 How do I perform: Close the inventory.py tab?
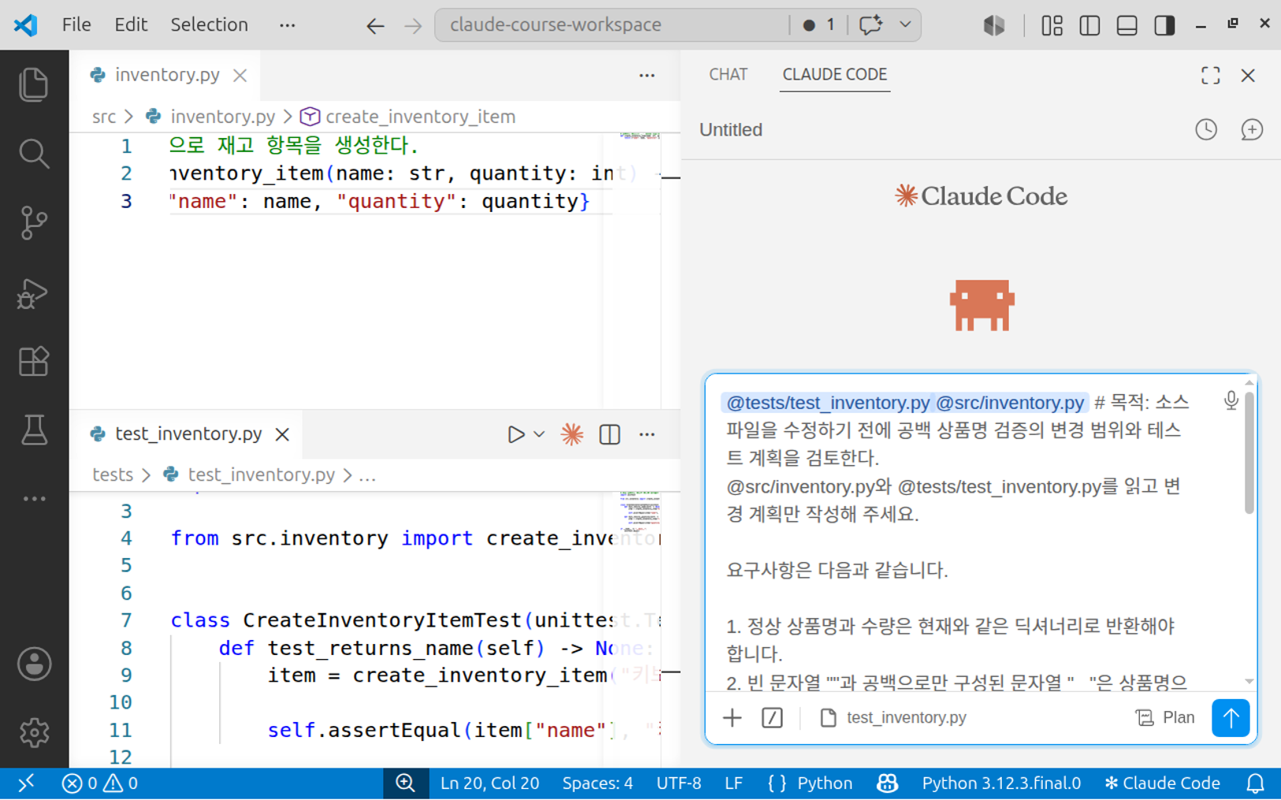[240, 76]
